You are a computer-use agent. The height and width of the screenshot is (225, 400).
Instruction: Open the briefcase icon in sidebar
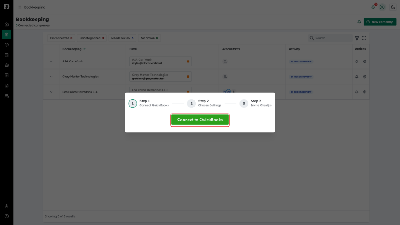coord(7,65)
